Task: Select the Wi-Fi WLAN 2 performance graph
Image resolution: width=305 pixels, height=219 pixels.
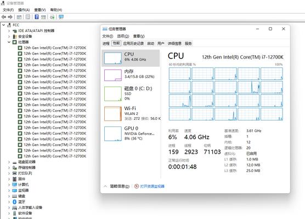Action: (x=113, y=113)
